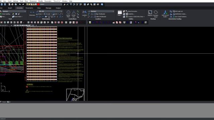
Task: Click the Align Multileader tool
Action: 99,14
